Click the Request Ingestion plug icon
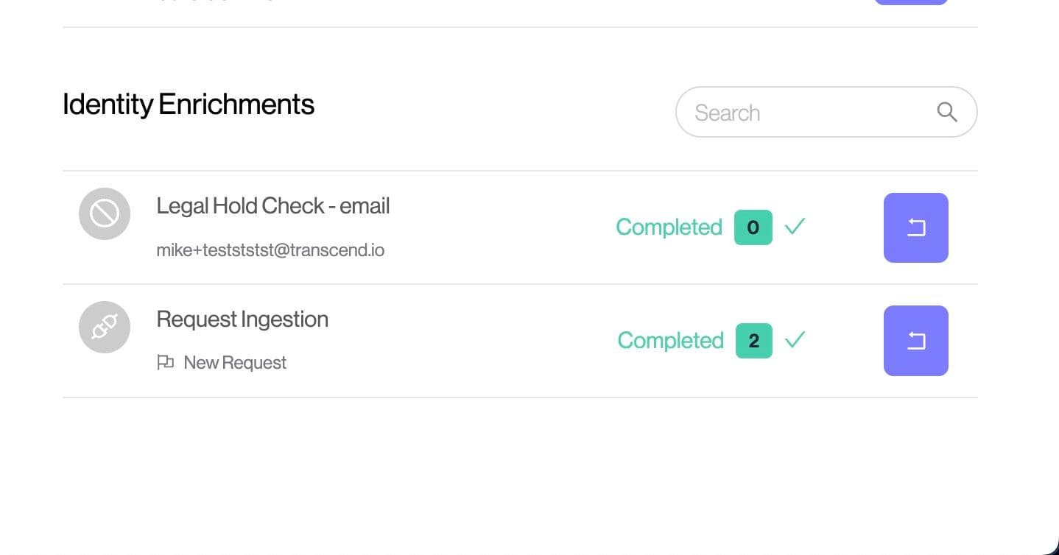Image resolution: width=1059 pixels, height=555 pixels. click(x=105, y=328)
